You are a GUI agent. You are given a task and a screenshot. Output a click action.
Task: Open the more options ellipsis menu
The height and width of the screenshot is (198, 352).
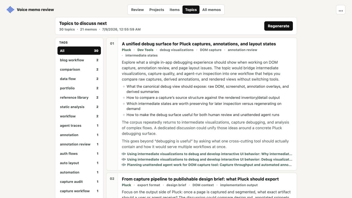341,10
